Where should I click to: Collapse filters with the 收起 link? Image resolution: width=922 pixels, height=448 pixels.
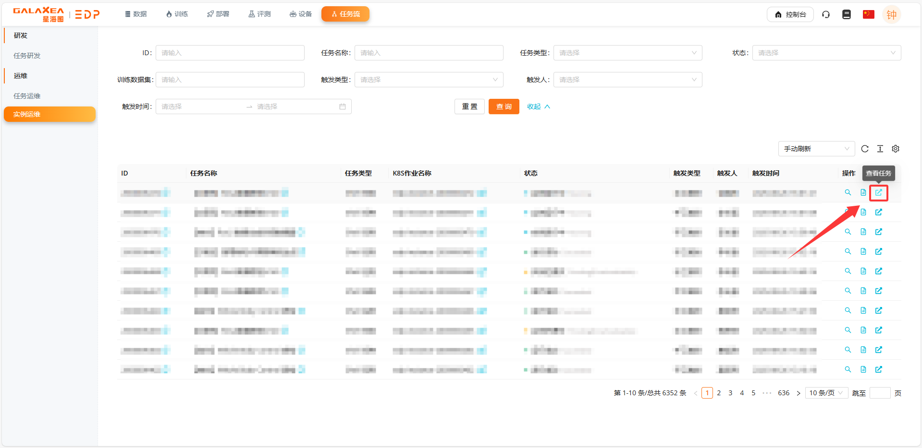(538, 106)
